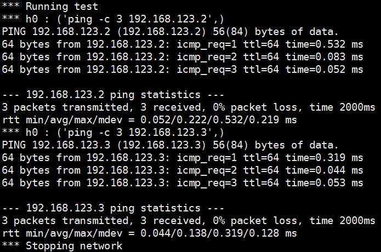Click the 'Stopping network' line
381x252 pixels.
coord(62,245)
